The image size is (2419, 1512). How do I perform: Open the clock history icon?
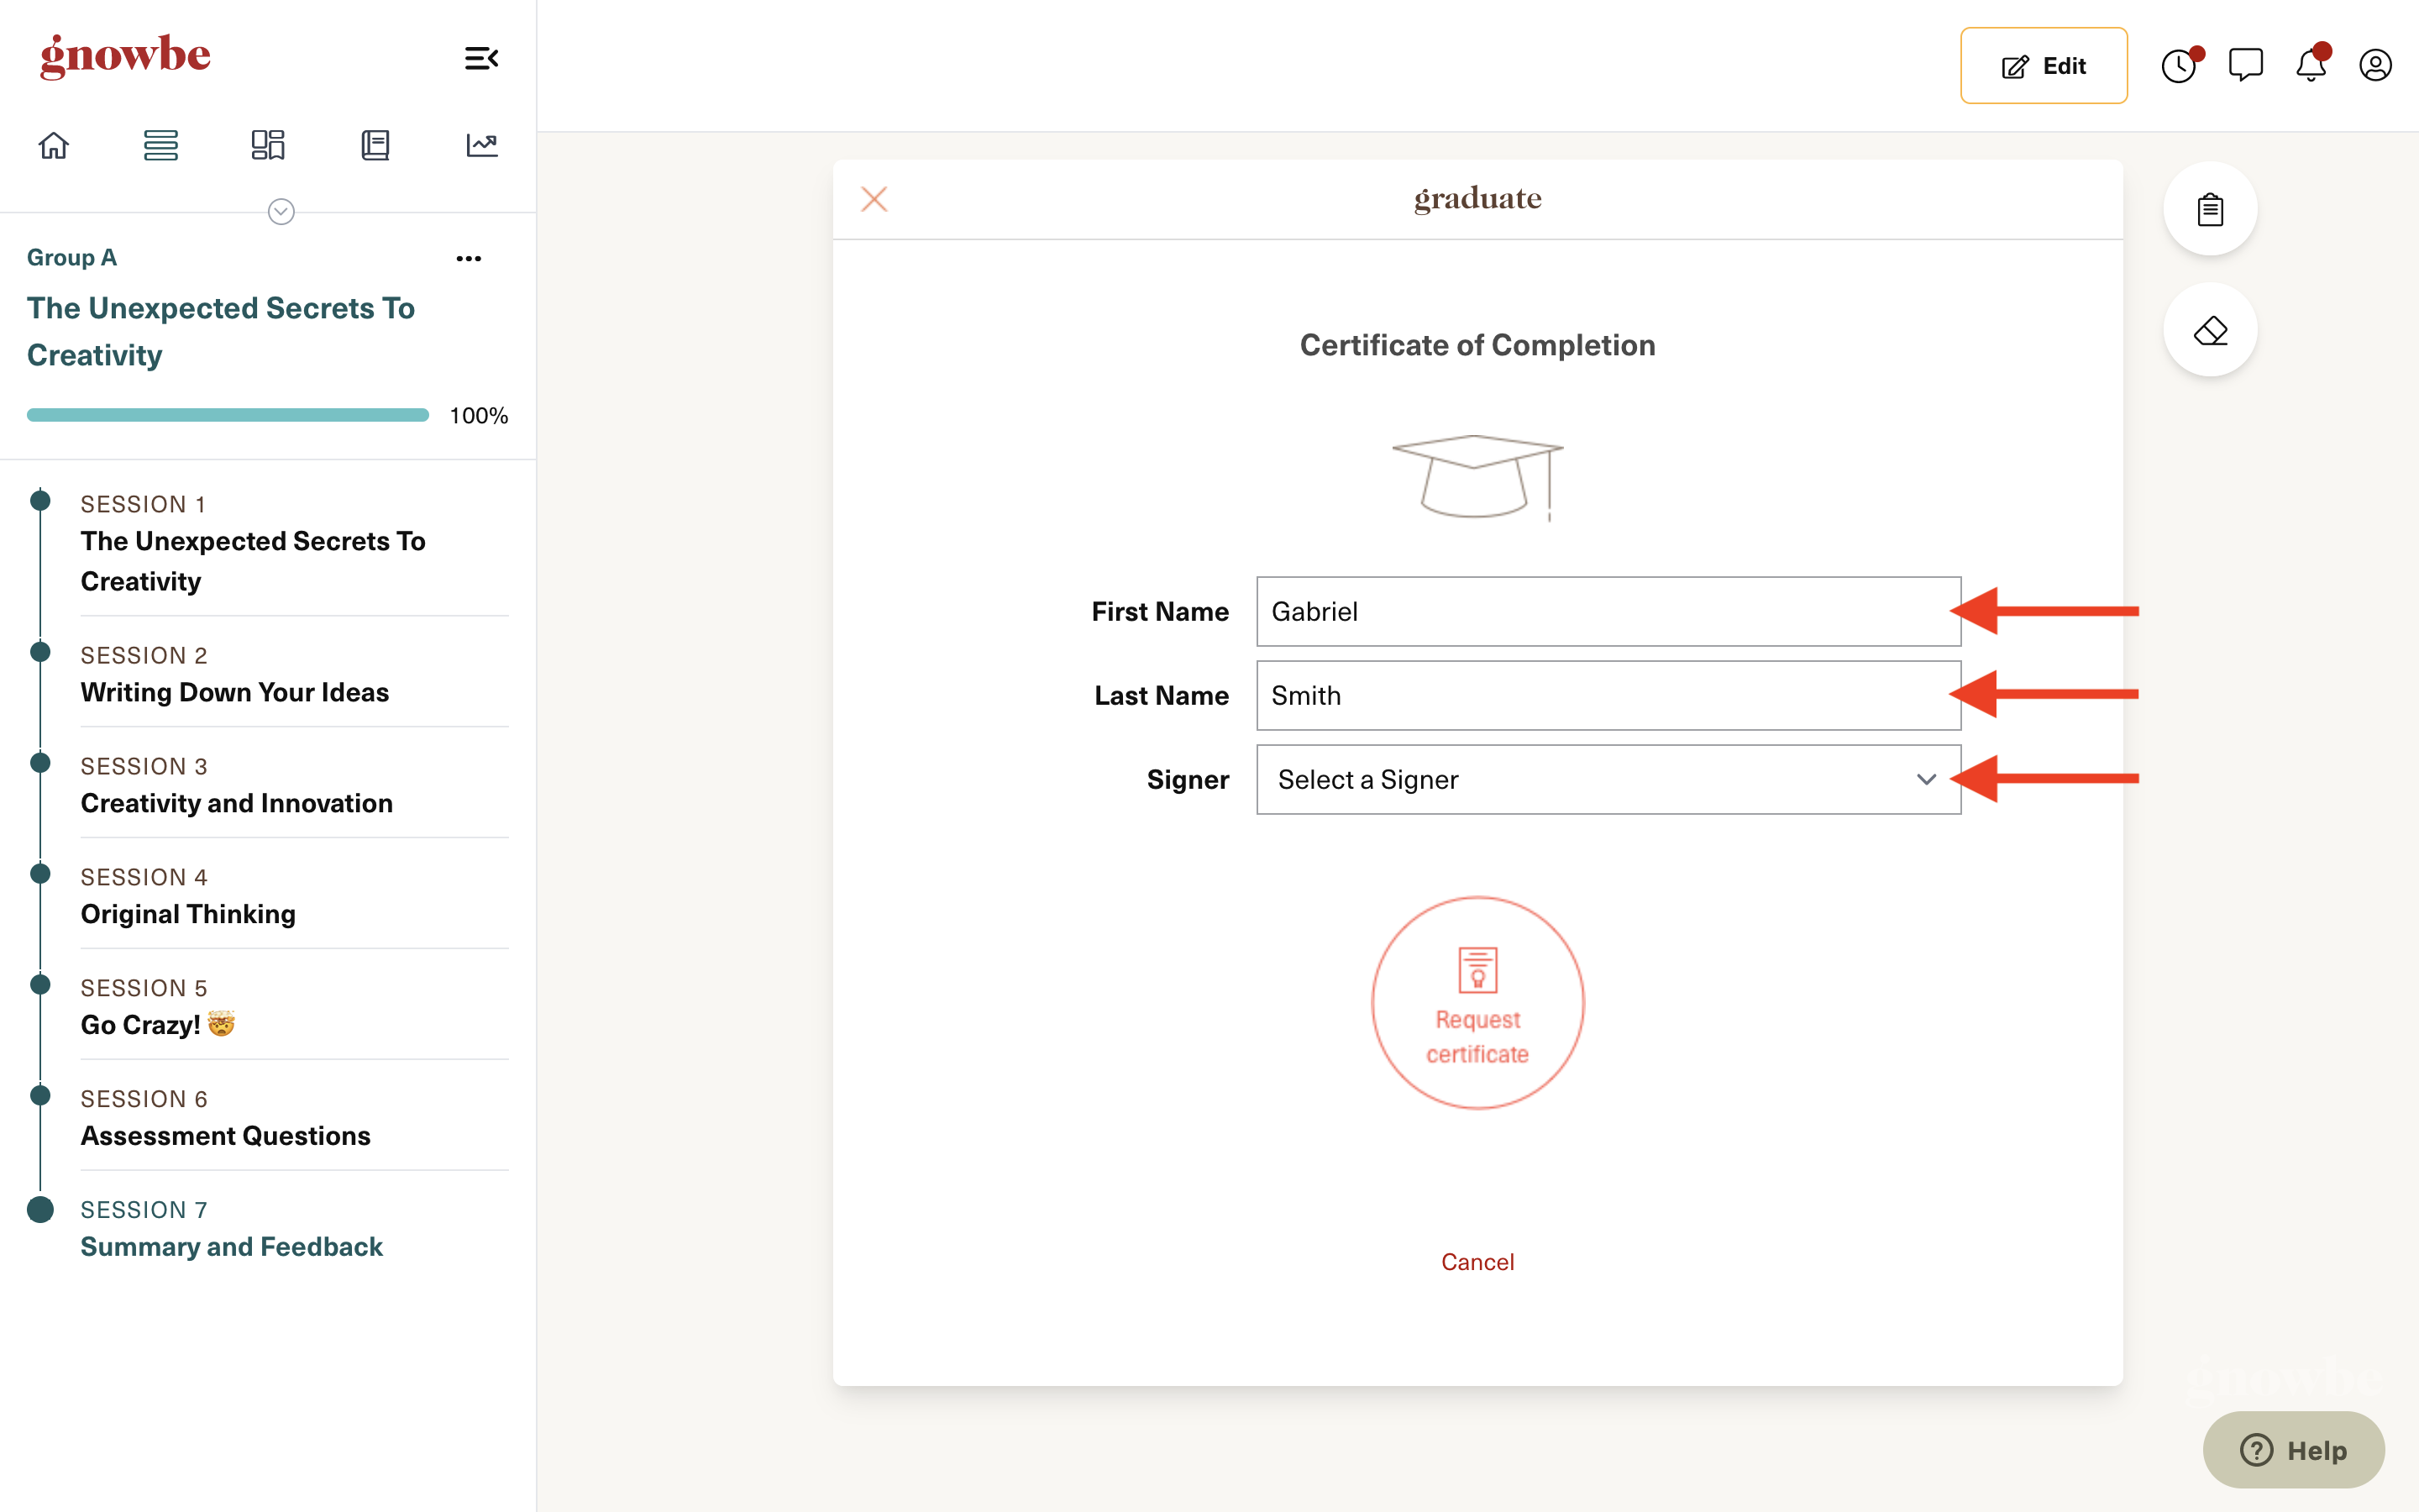pos(2180,66)
